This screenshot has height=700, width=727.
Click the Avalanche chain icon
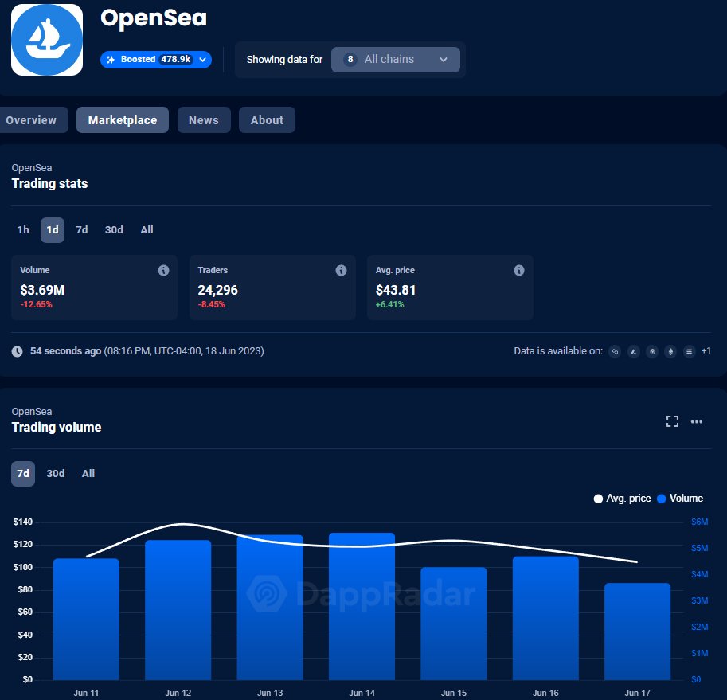(x=633, y=352)
